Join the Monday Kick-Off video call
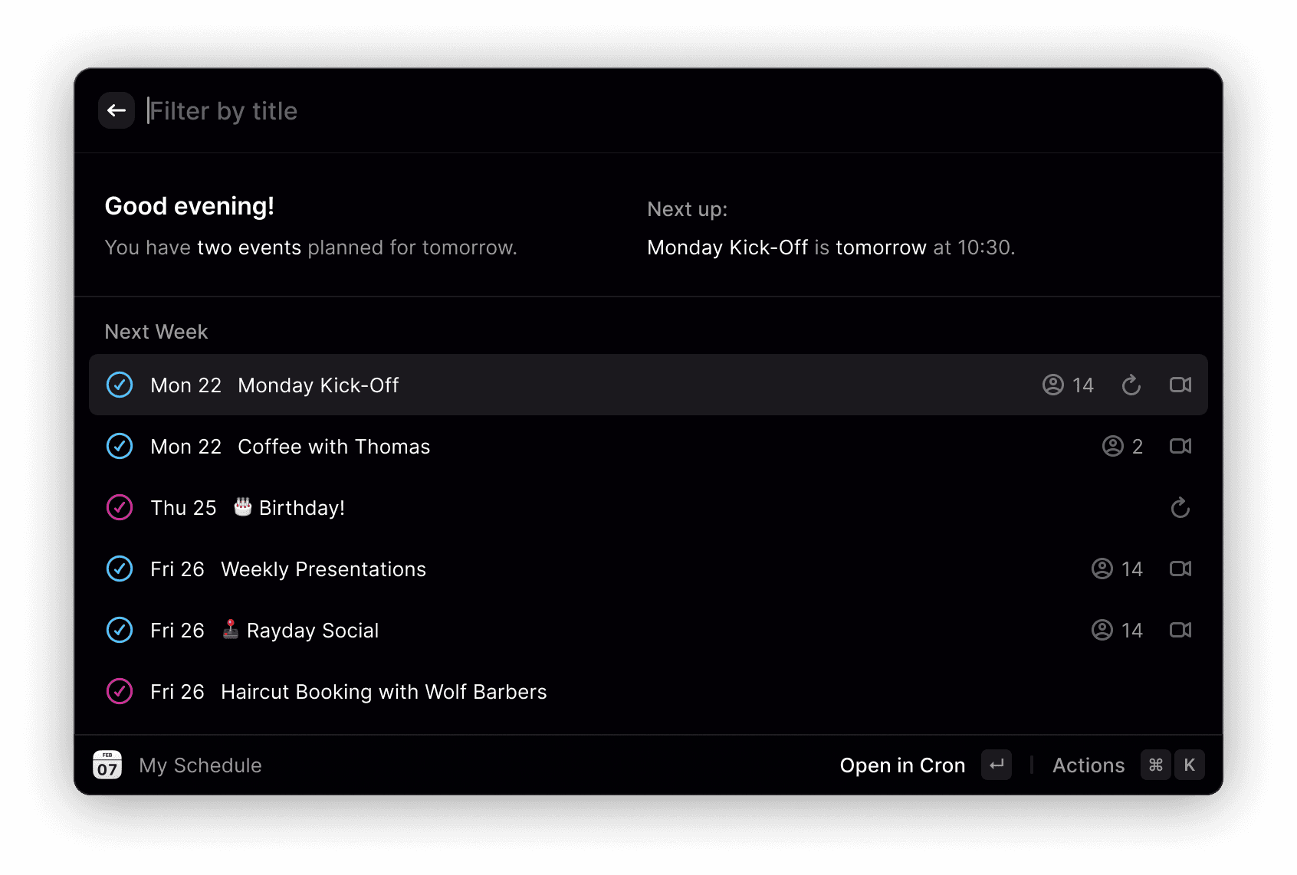This screenshot has height=875, width=1297. click(x=1180, y=385)
